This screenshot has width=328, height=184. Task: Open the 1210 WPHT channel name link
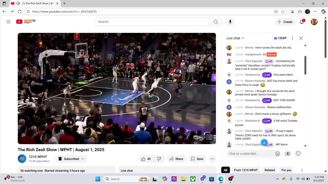click(x=38, y=157)
